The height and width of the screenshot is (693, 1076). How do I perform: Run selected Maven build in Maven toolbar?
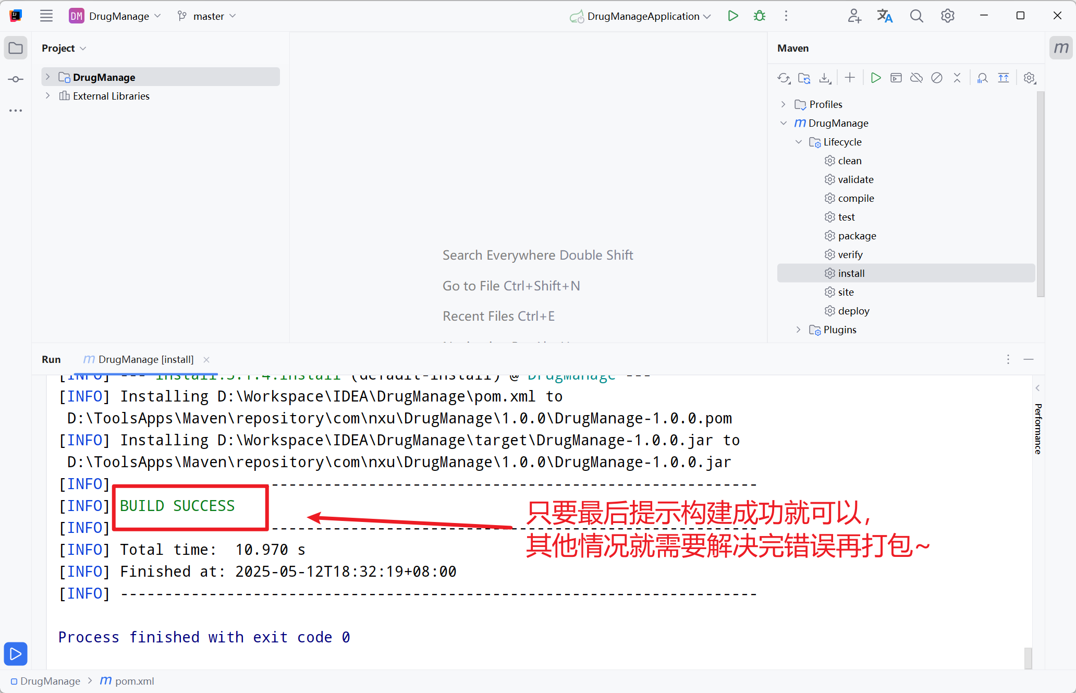click(x=876, y=78)
